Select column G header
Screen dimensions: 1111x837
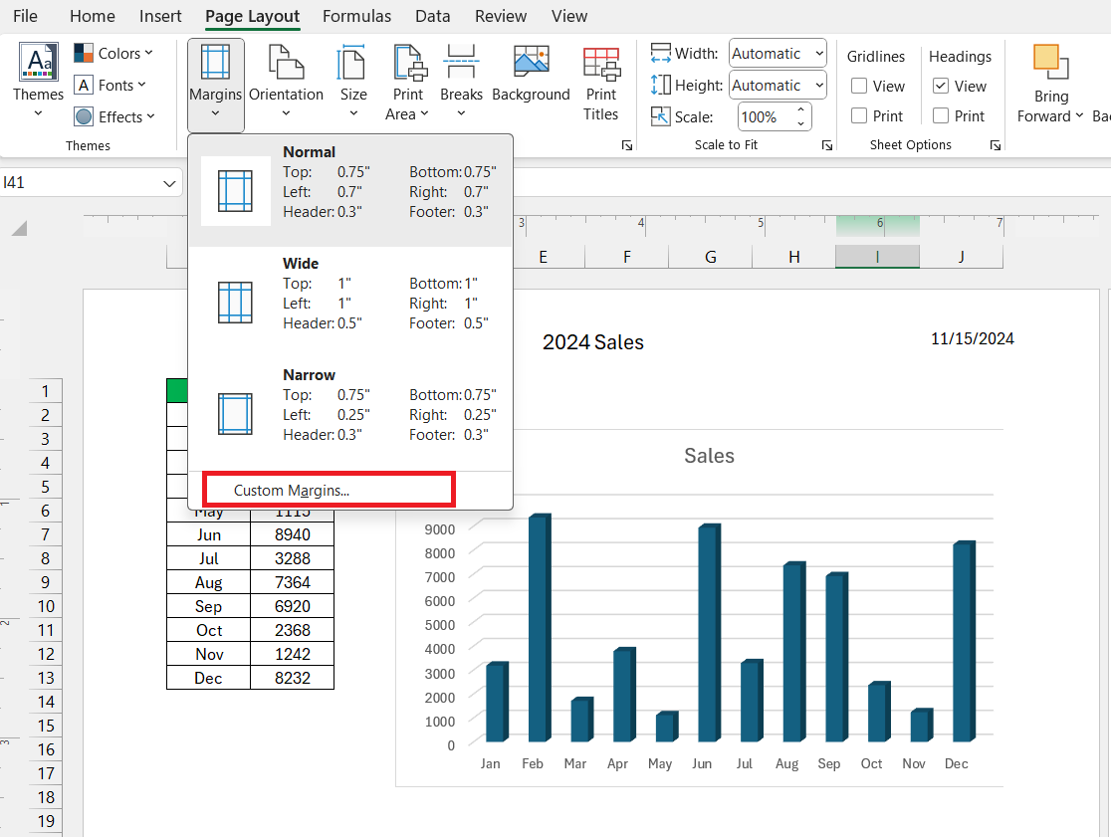[711, 257]
